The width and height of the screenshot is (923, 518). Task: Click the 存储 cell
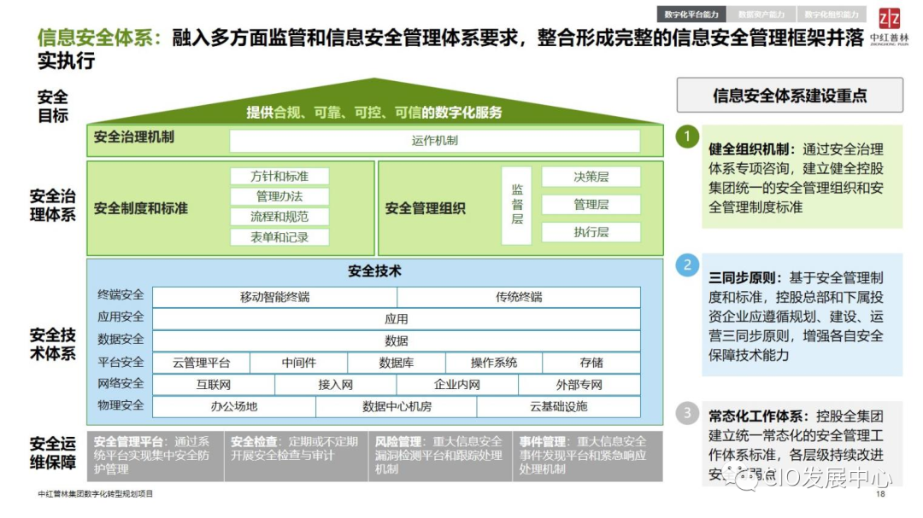click(x=591, y=363)
